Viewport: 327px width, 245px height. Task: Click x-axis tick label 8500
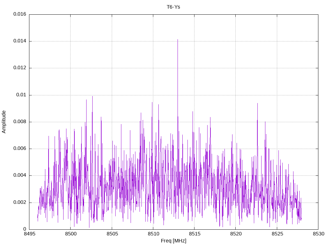71,234
